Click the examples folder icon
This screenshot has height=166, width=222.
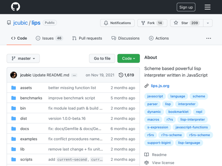pyautogui.click(x=14, y=139)
